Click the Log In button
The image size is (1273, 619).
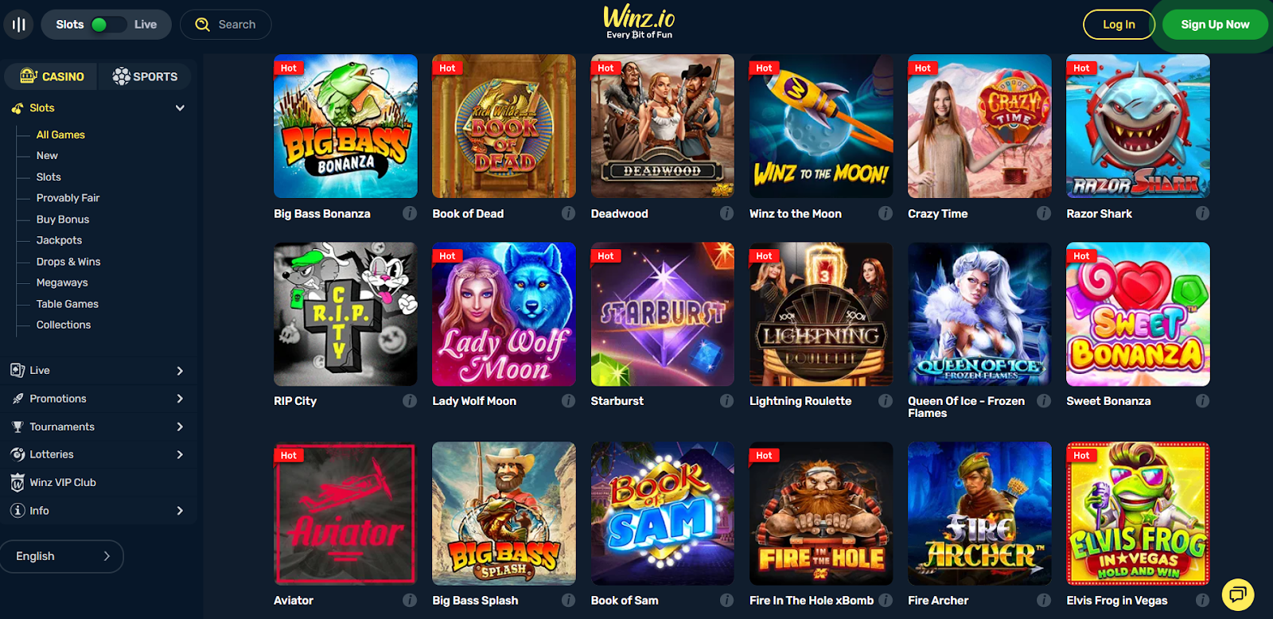point(1119,25)
